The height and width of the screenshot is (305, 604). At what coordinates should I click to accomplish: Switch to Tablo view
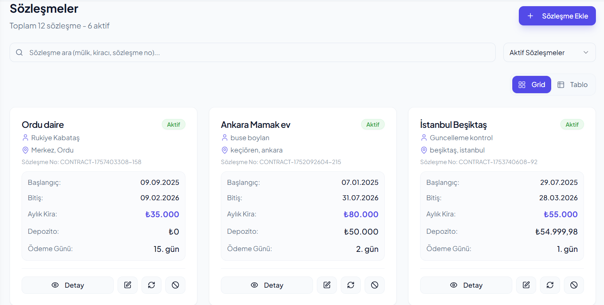[x=573, y=85]
